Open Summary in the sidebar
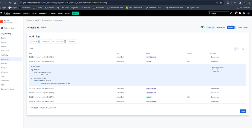252x128 pixels. [4, 42]
